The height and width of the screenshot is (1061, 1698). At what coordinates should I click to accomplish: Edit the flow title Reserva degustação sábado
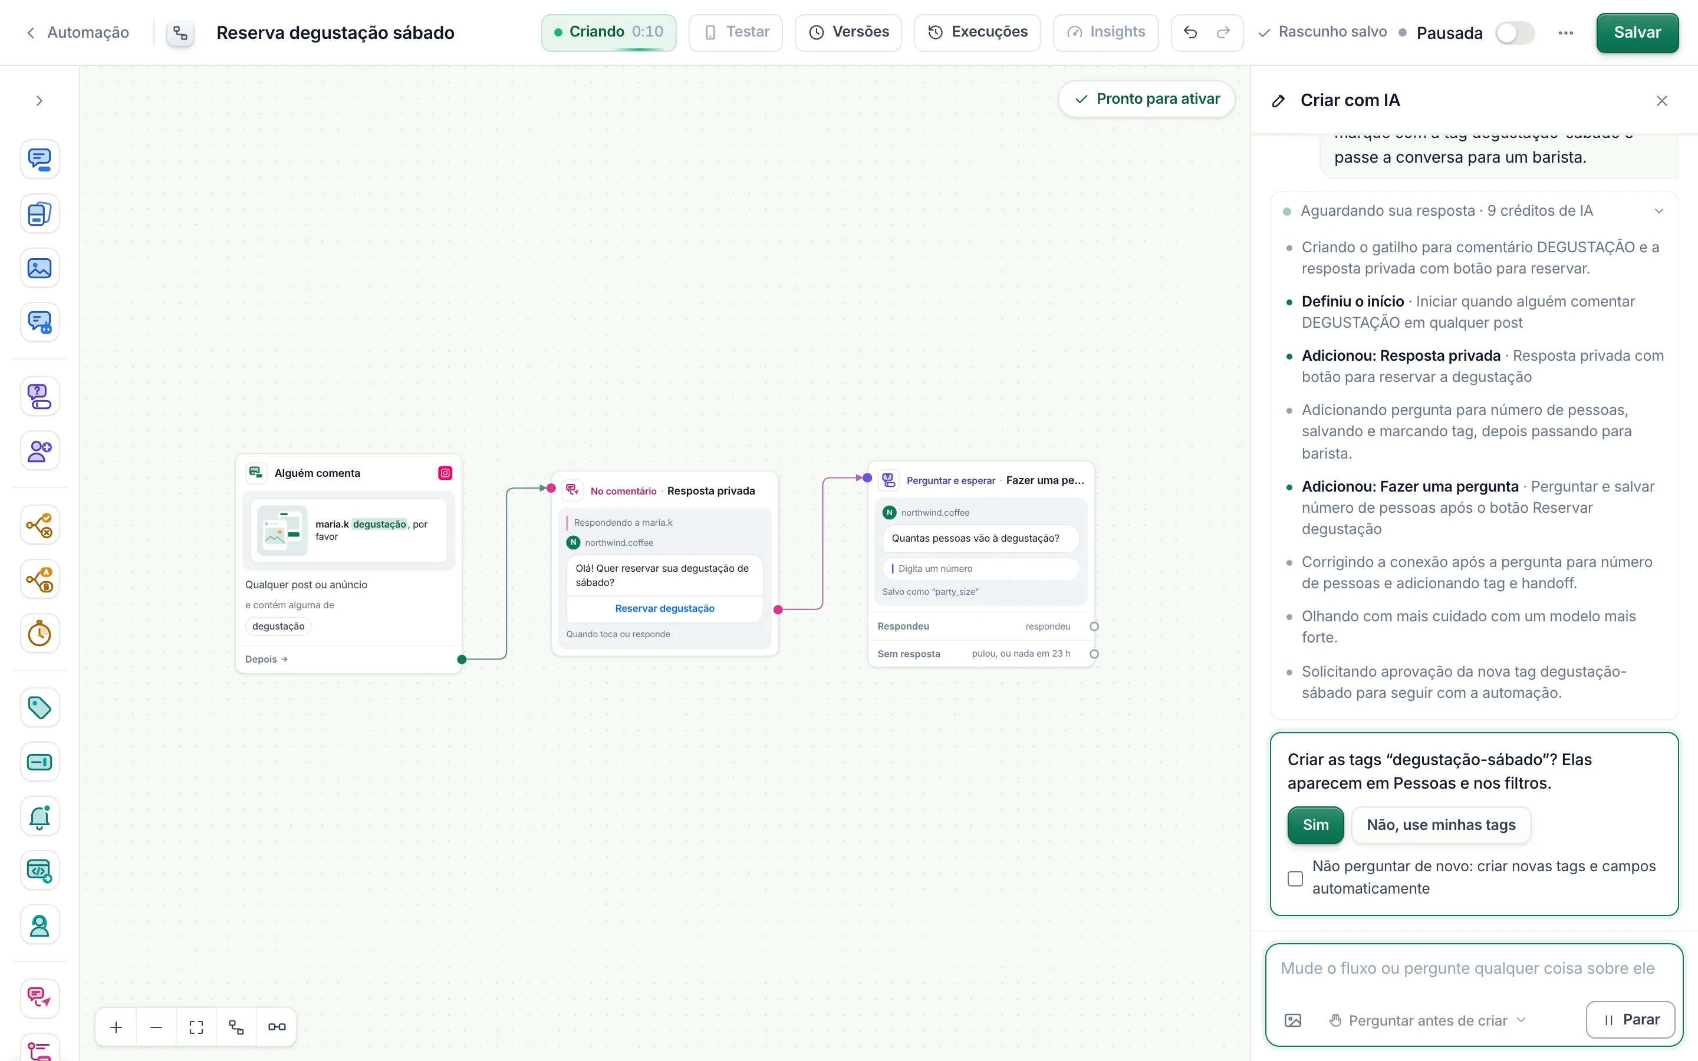pyautogui.click(x=335, y=33)
